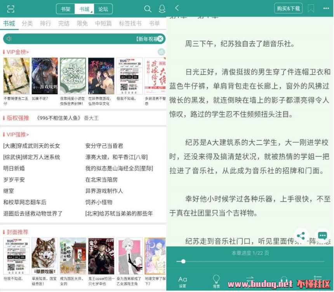Image resolution: width=334 pixels, height=292 pixels.
Task: Go back using the left arrow
Action: point(177,8)
